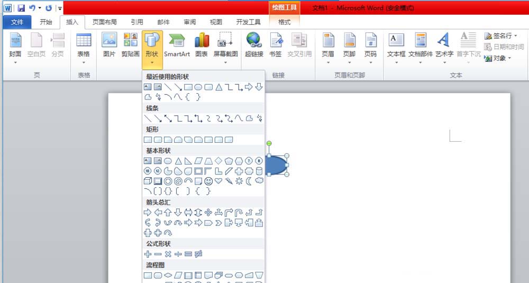
Task: Select the multiplication sign equation shape
Action: [x=168, y=254]
